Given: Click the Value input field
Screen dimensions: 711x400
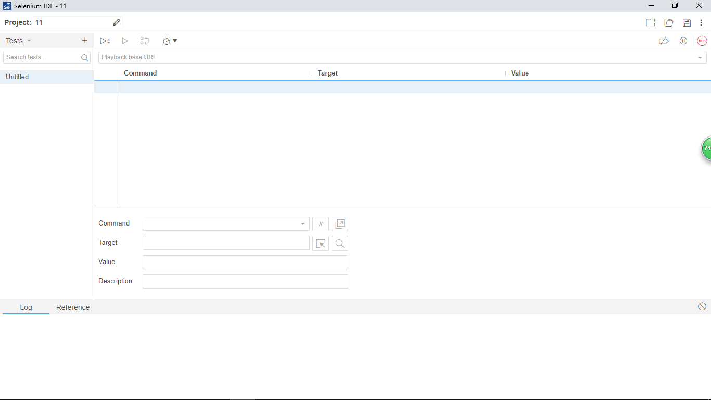Looking at the screenshot, I should 245,262.
